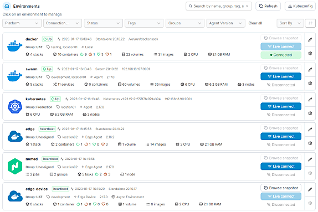Open the Agent Version filter dropdown

pyautogui.click(x=225, y=23)
